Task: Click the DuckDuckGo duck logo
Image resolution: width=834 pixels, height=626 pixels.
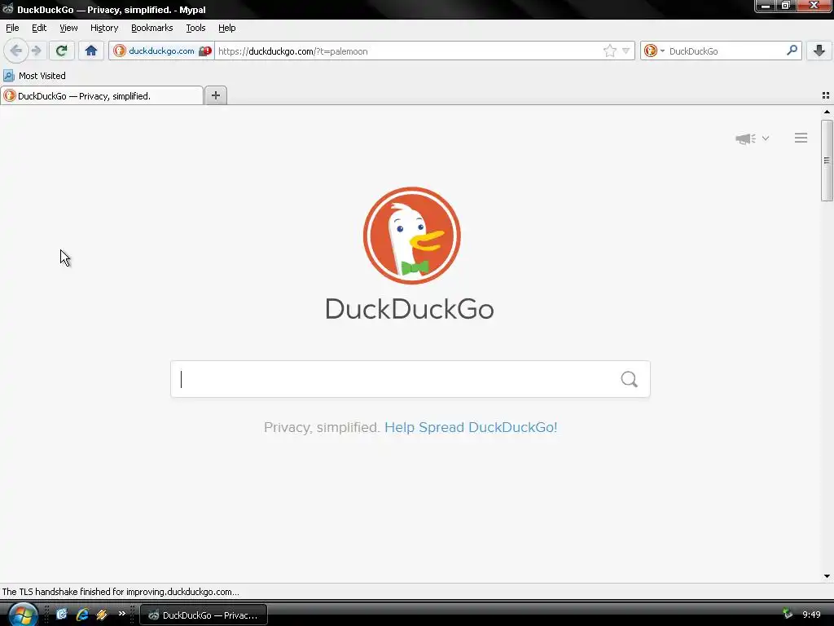Action: (411, 236)
